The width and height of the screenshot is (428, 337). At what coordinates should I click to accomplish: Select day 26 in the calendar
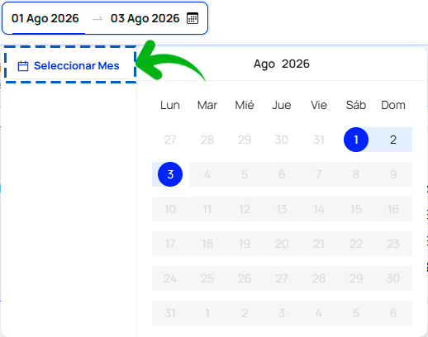[x=245, y=278]
